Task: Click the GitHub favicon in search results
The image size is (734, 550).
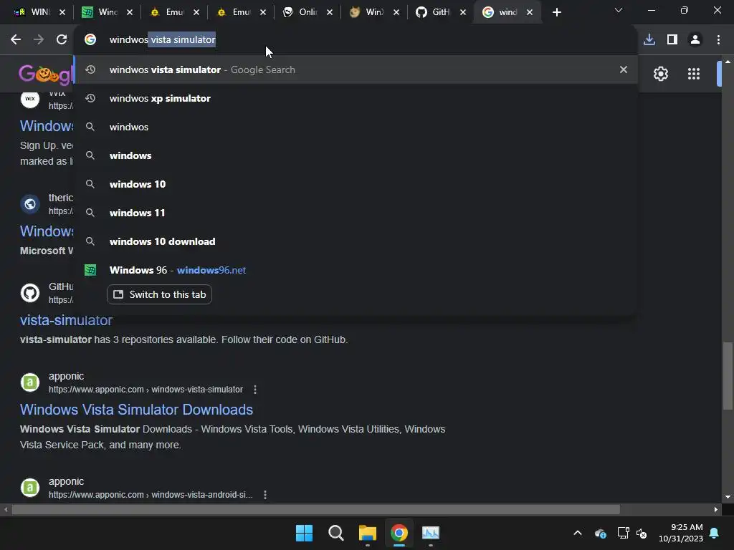Action: [x=30, y=293]
